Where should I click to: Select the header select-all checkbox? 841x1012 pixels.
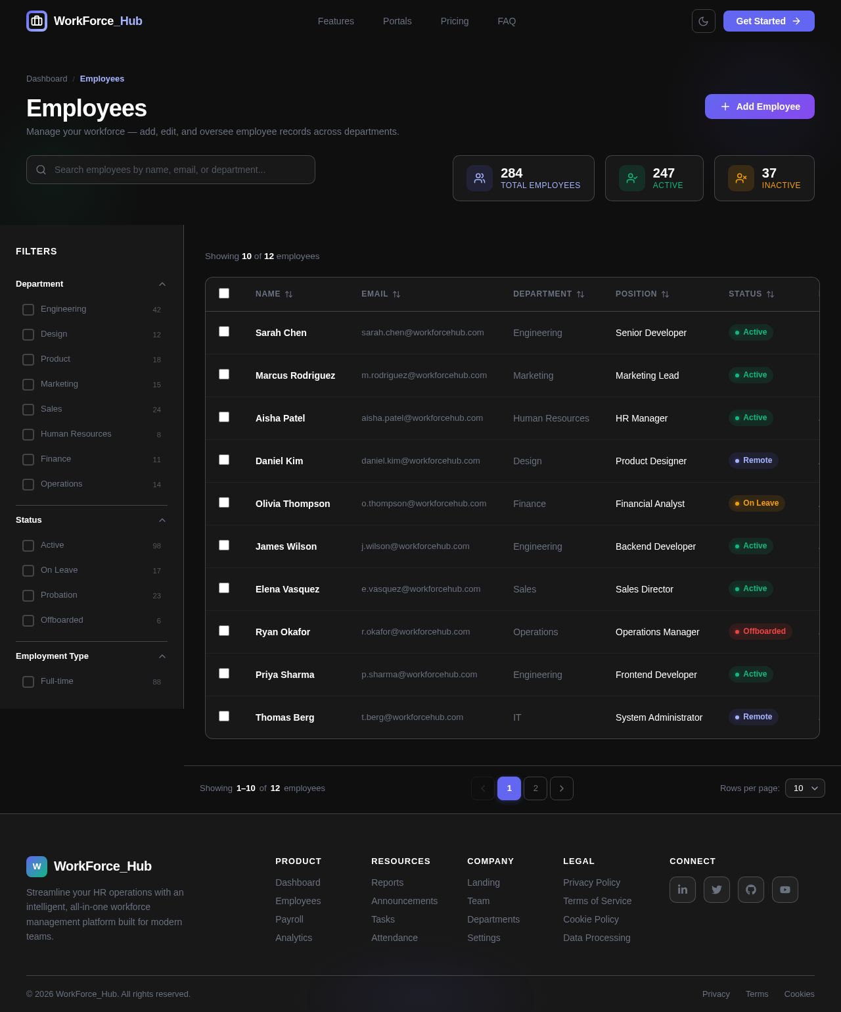coord(224,293)
